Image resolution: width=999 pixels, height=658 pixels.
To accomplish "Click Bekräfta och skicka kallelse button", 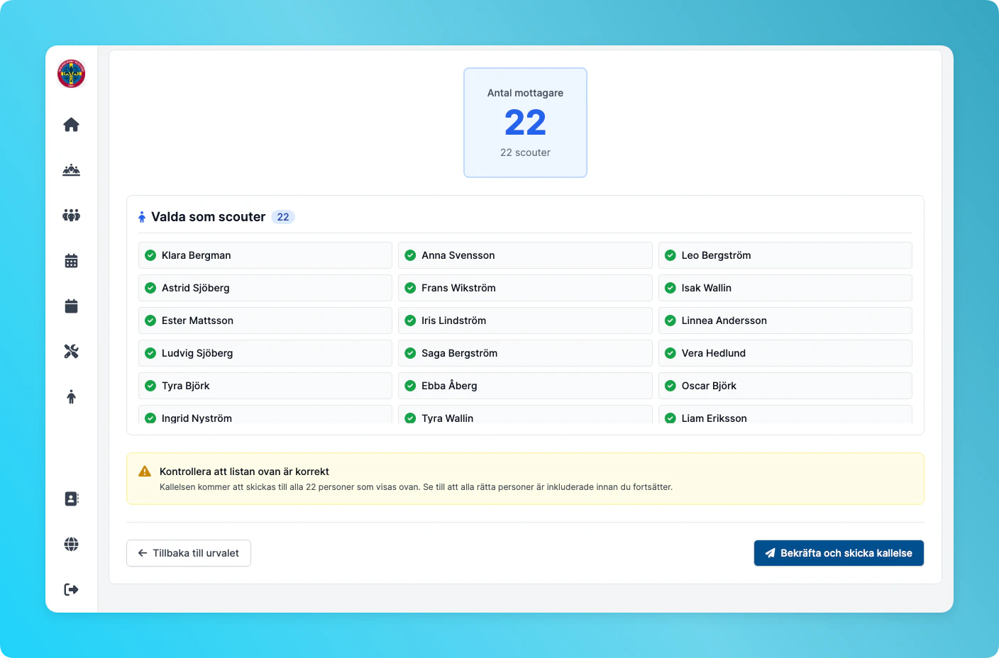I will 839,553.
